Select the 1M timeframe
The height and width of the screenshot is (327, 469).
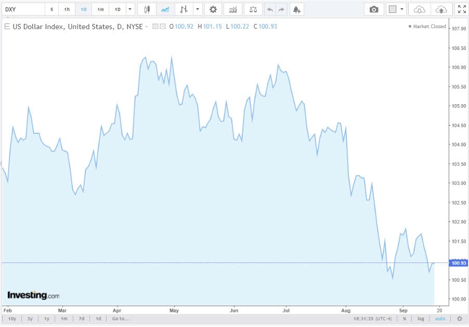pyautogui.click(x=100, y=9)
